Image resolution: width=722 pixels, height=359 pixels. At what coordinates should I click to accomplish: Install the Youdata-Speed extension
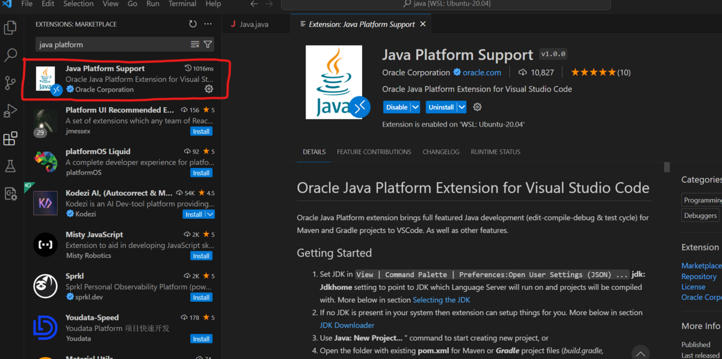click(x=201, y=339)
